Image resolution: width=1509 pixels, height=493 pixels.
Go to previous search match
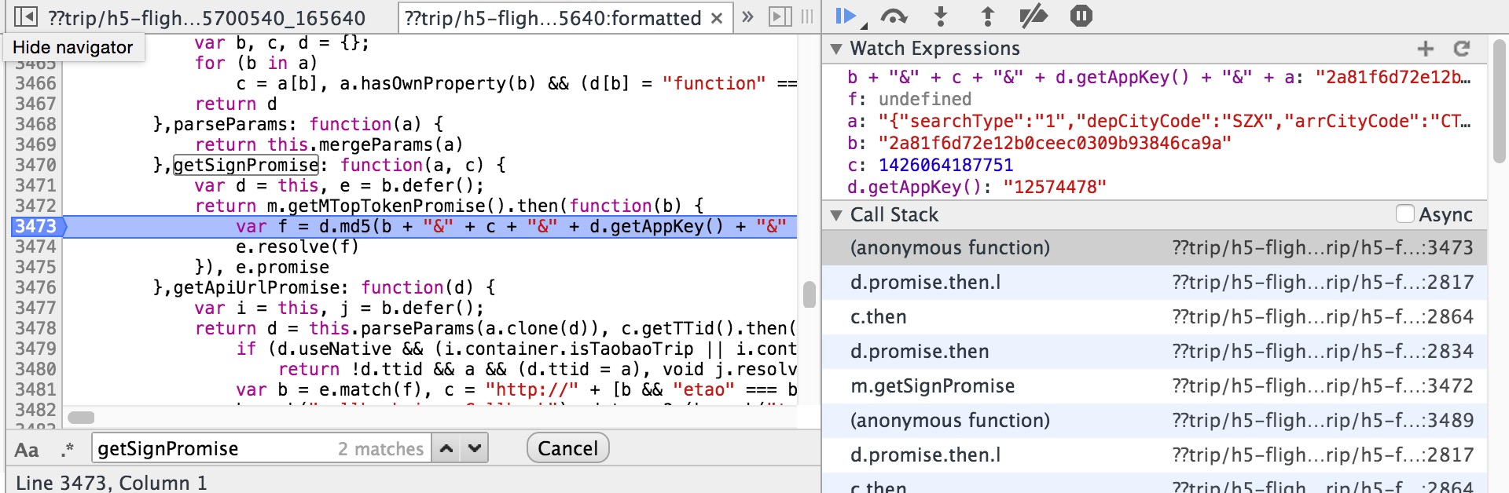[446, 448]
